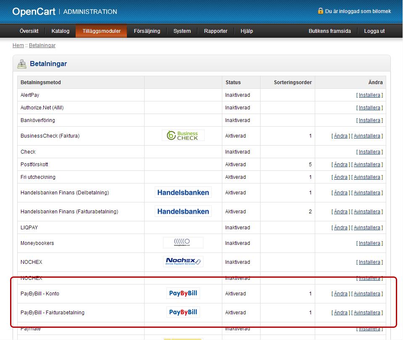This screenshot has height=340, width=403.
Task: Edit Handelsbanken Finans (Delbetalning)
Action: (x=340, y=193)
